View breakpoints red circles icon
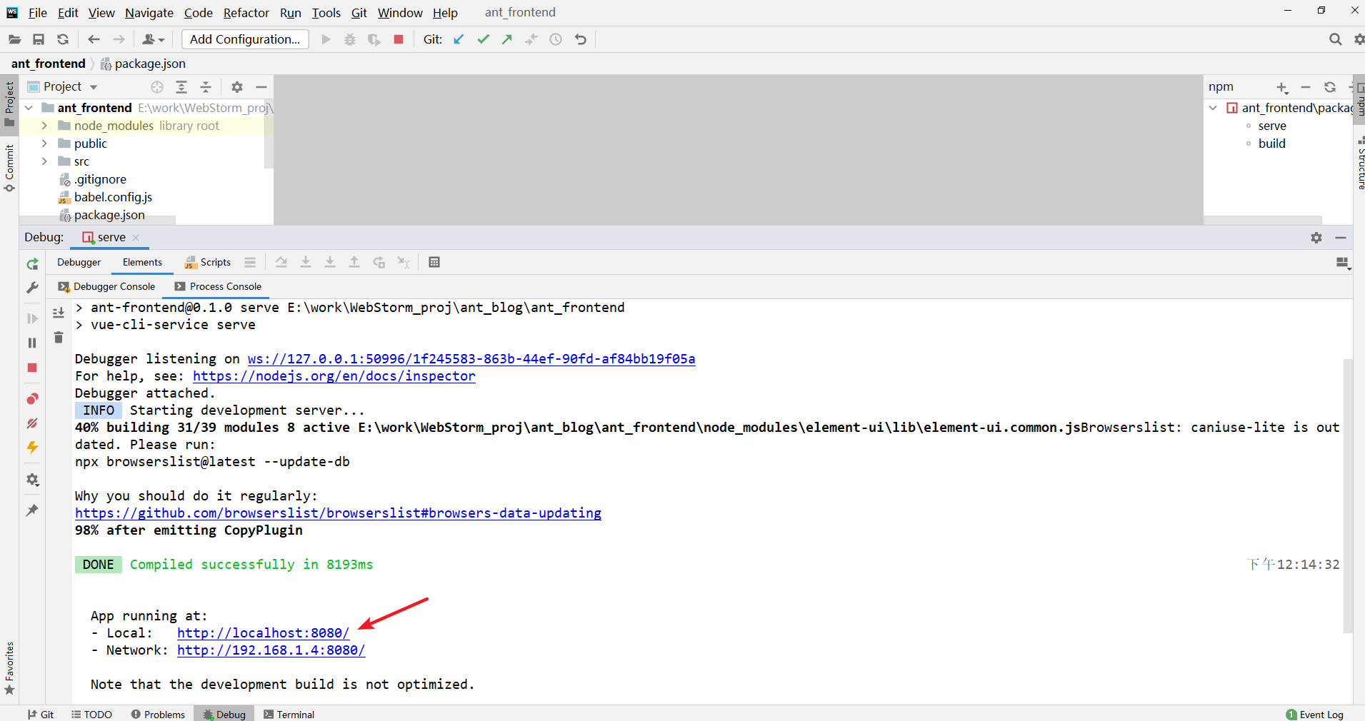 click(x=32, y=398)
